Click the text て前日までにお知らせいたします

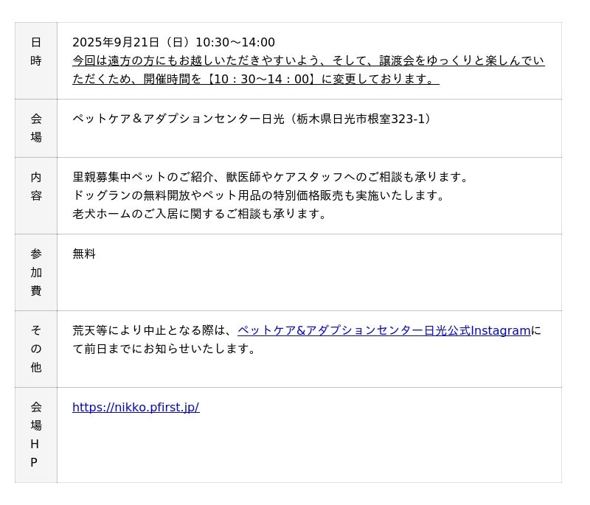tap(164, 349)
